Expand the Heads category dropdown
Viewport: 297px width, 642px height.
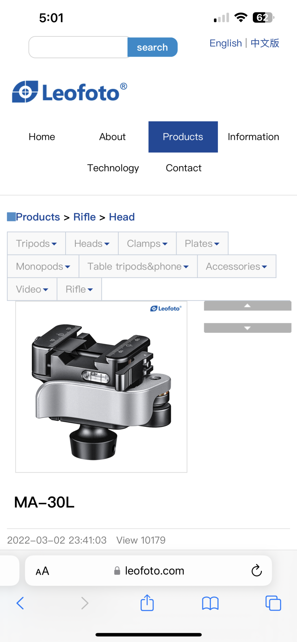92,244
